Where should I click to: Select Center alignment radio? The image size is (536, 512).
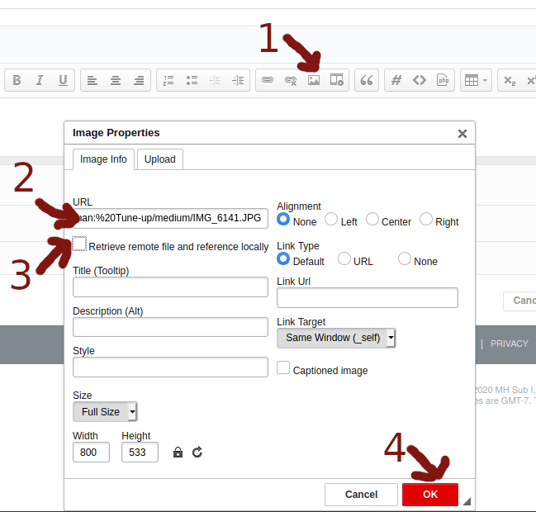[372, 219]
